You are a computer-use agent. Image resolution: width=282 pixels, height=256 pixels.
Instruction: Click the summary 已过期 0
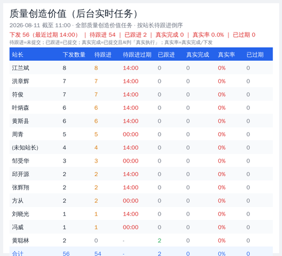pyautogui.click(x=244, y=35)
